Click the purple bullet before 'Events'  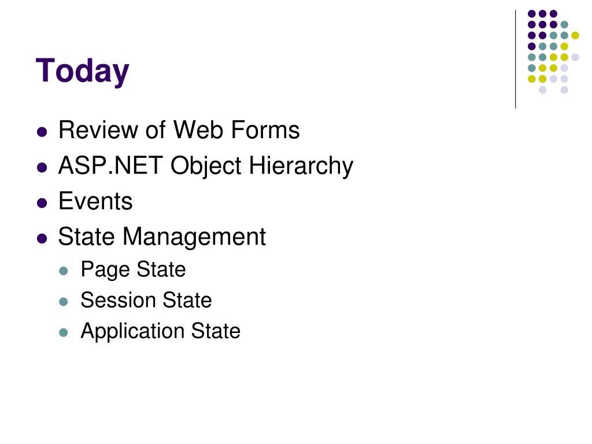[42, 203]
